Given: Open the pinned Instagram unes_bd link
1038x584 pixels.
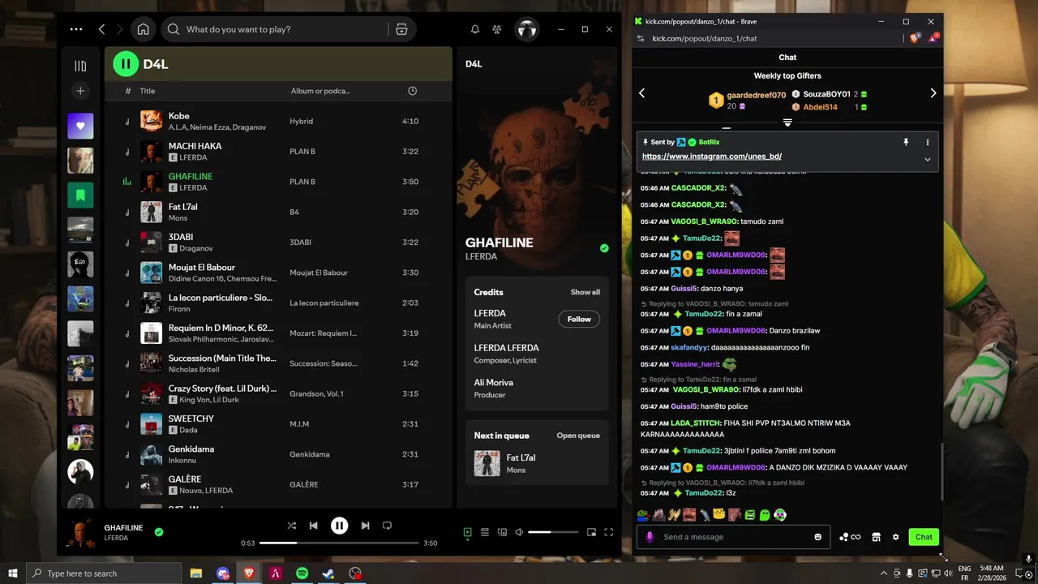Looking at the screenshot, I should pos(712,157).
